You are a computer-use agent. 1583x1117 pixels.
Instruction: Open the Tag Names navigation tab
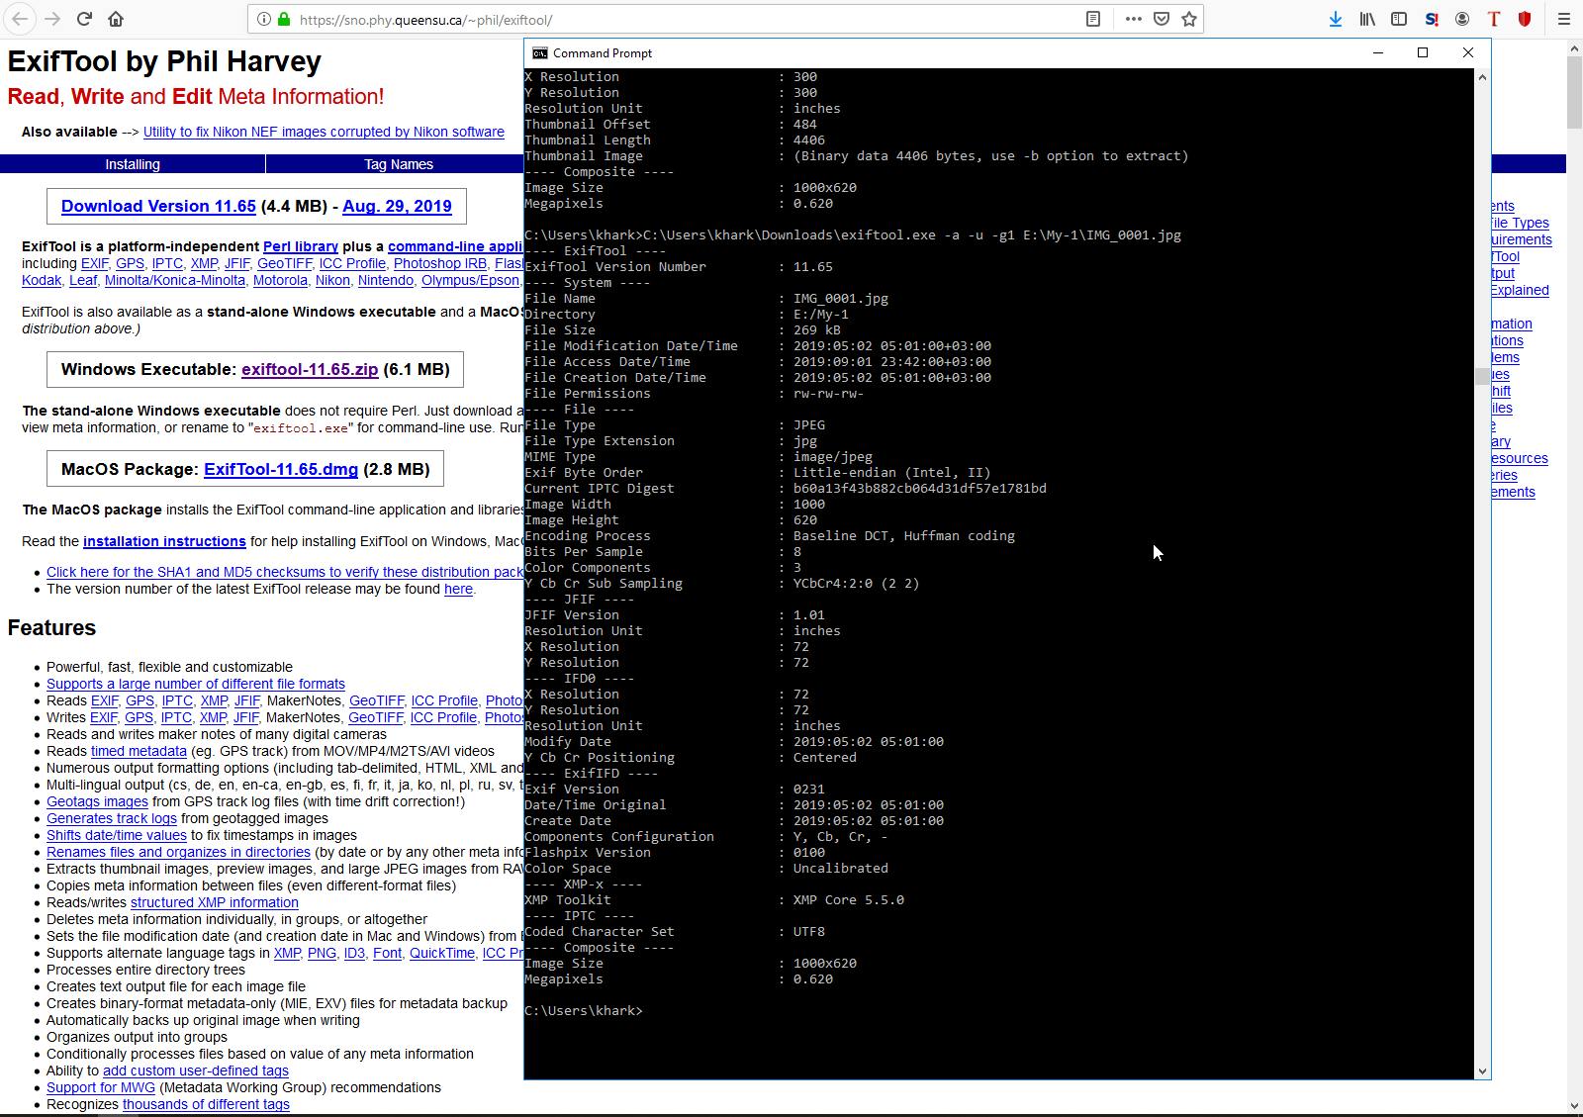(x=399, y=164)
